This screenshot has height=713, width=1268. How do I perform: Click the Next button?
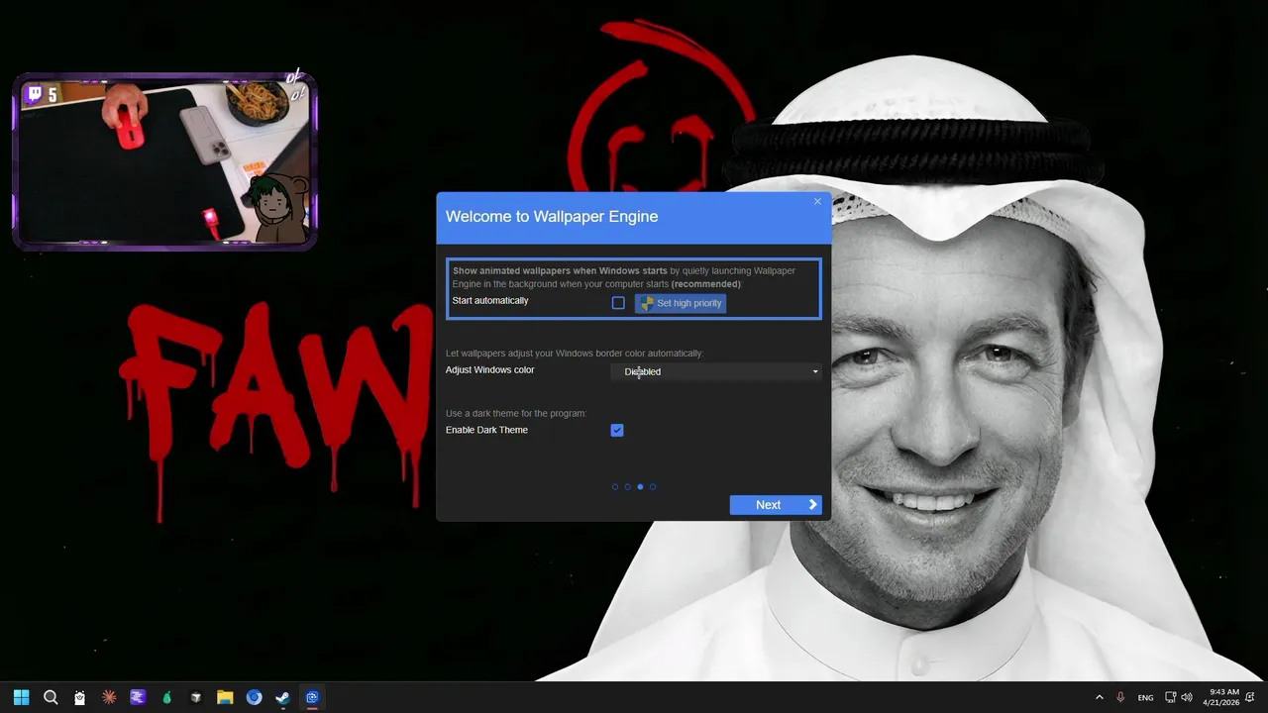pyautogui.click(x=776, y=505)
